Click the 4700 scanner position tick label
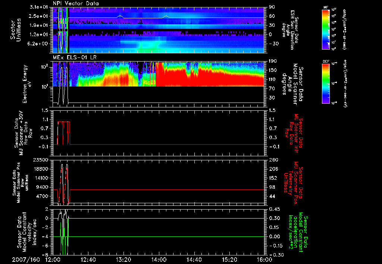 pyautogui.click(x=42, y=196)
